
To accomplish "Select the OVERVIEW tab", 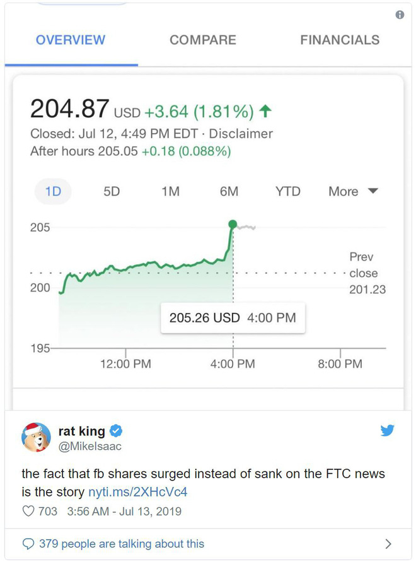I will click(x=71, y=40).
